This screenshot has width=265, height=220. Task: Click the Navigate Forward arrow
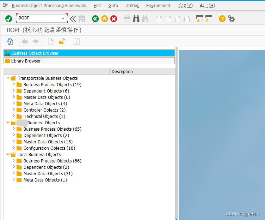[x=36, y=42]
